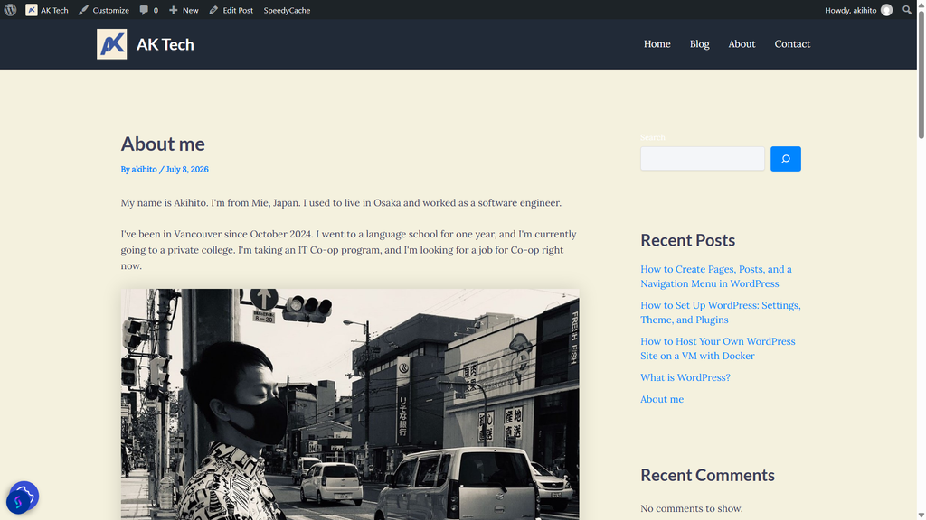
Task: Click the user avatar next to Howdy, akihito
Action: coord(886,10)
